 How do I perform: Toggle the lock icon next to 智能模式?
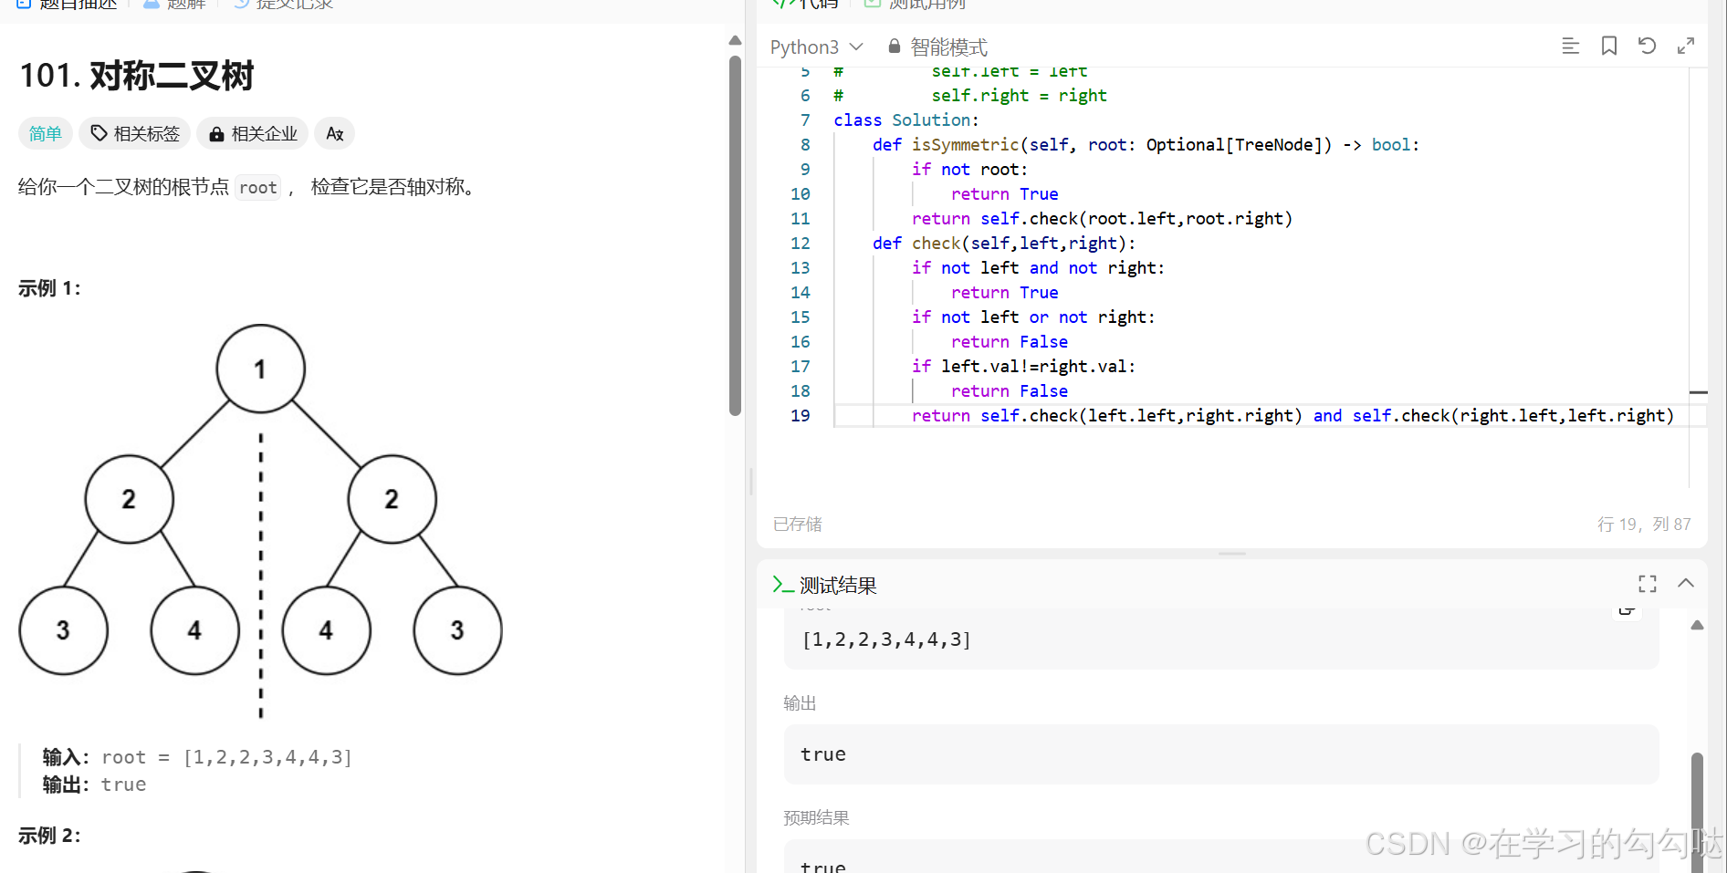click(x=894, y=47)
